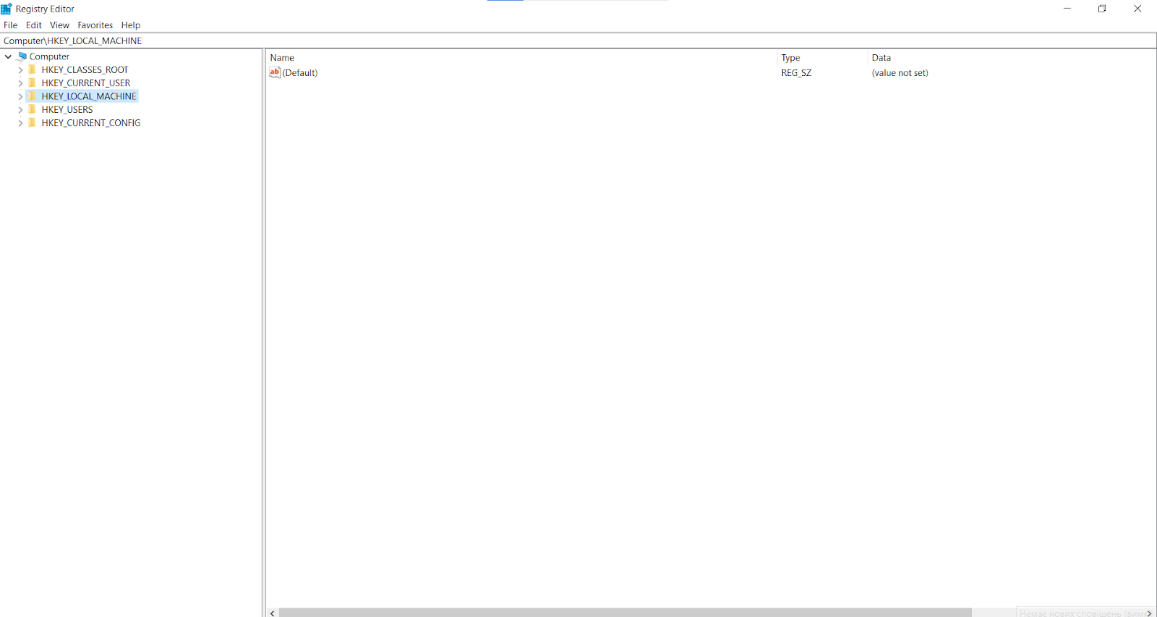This screenshot has width=1157, height=617.
Task: Select the HKEY_USERS key label
Action: 67,110
